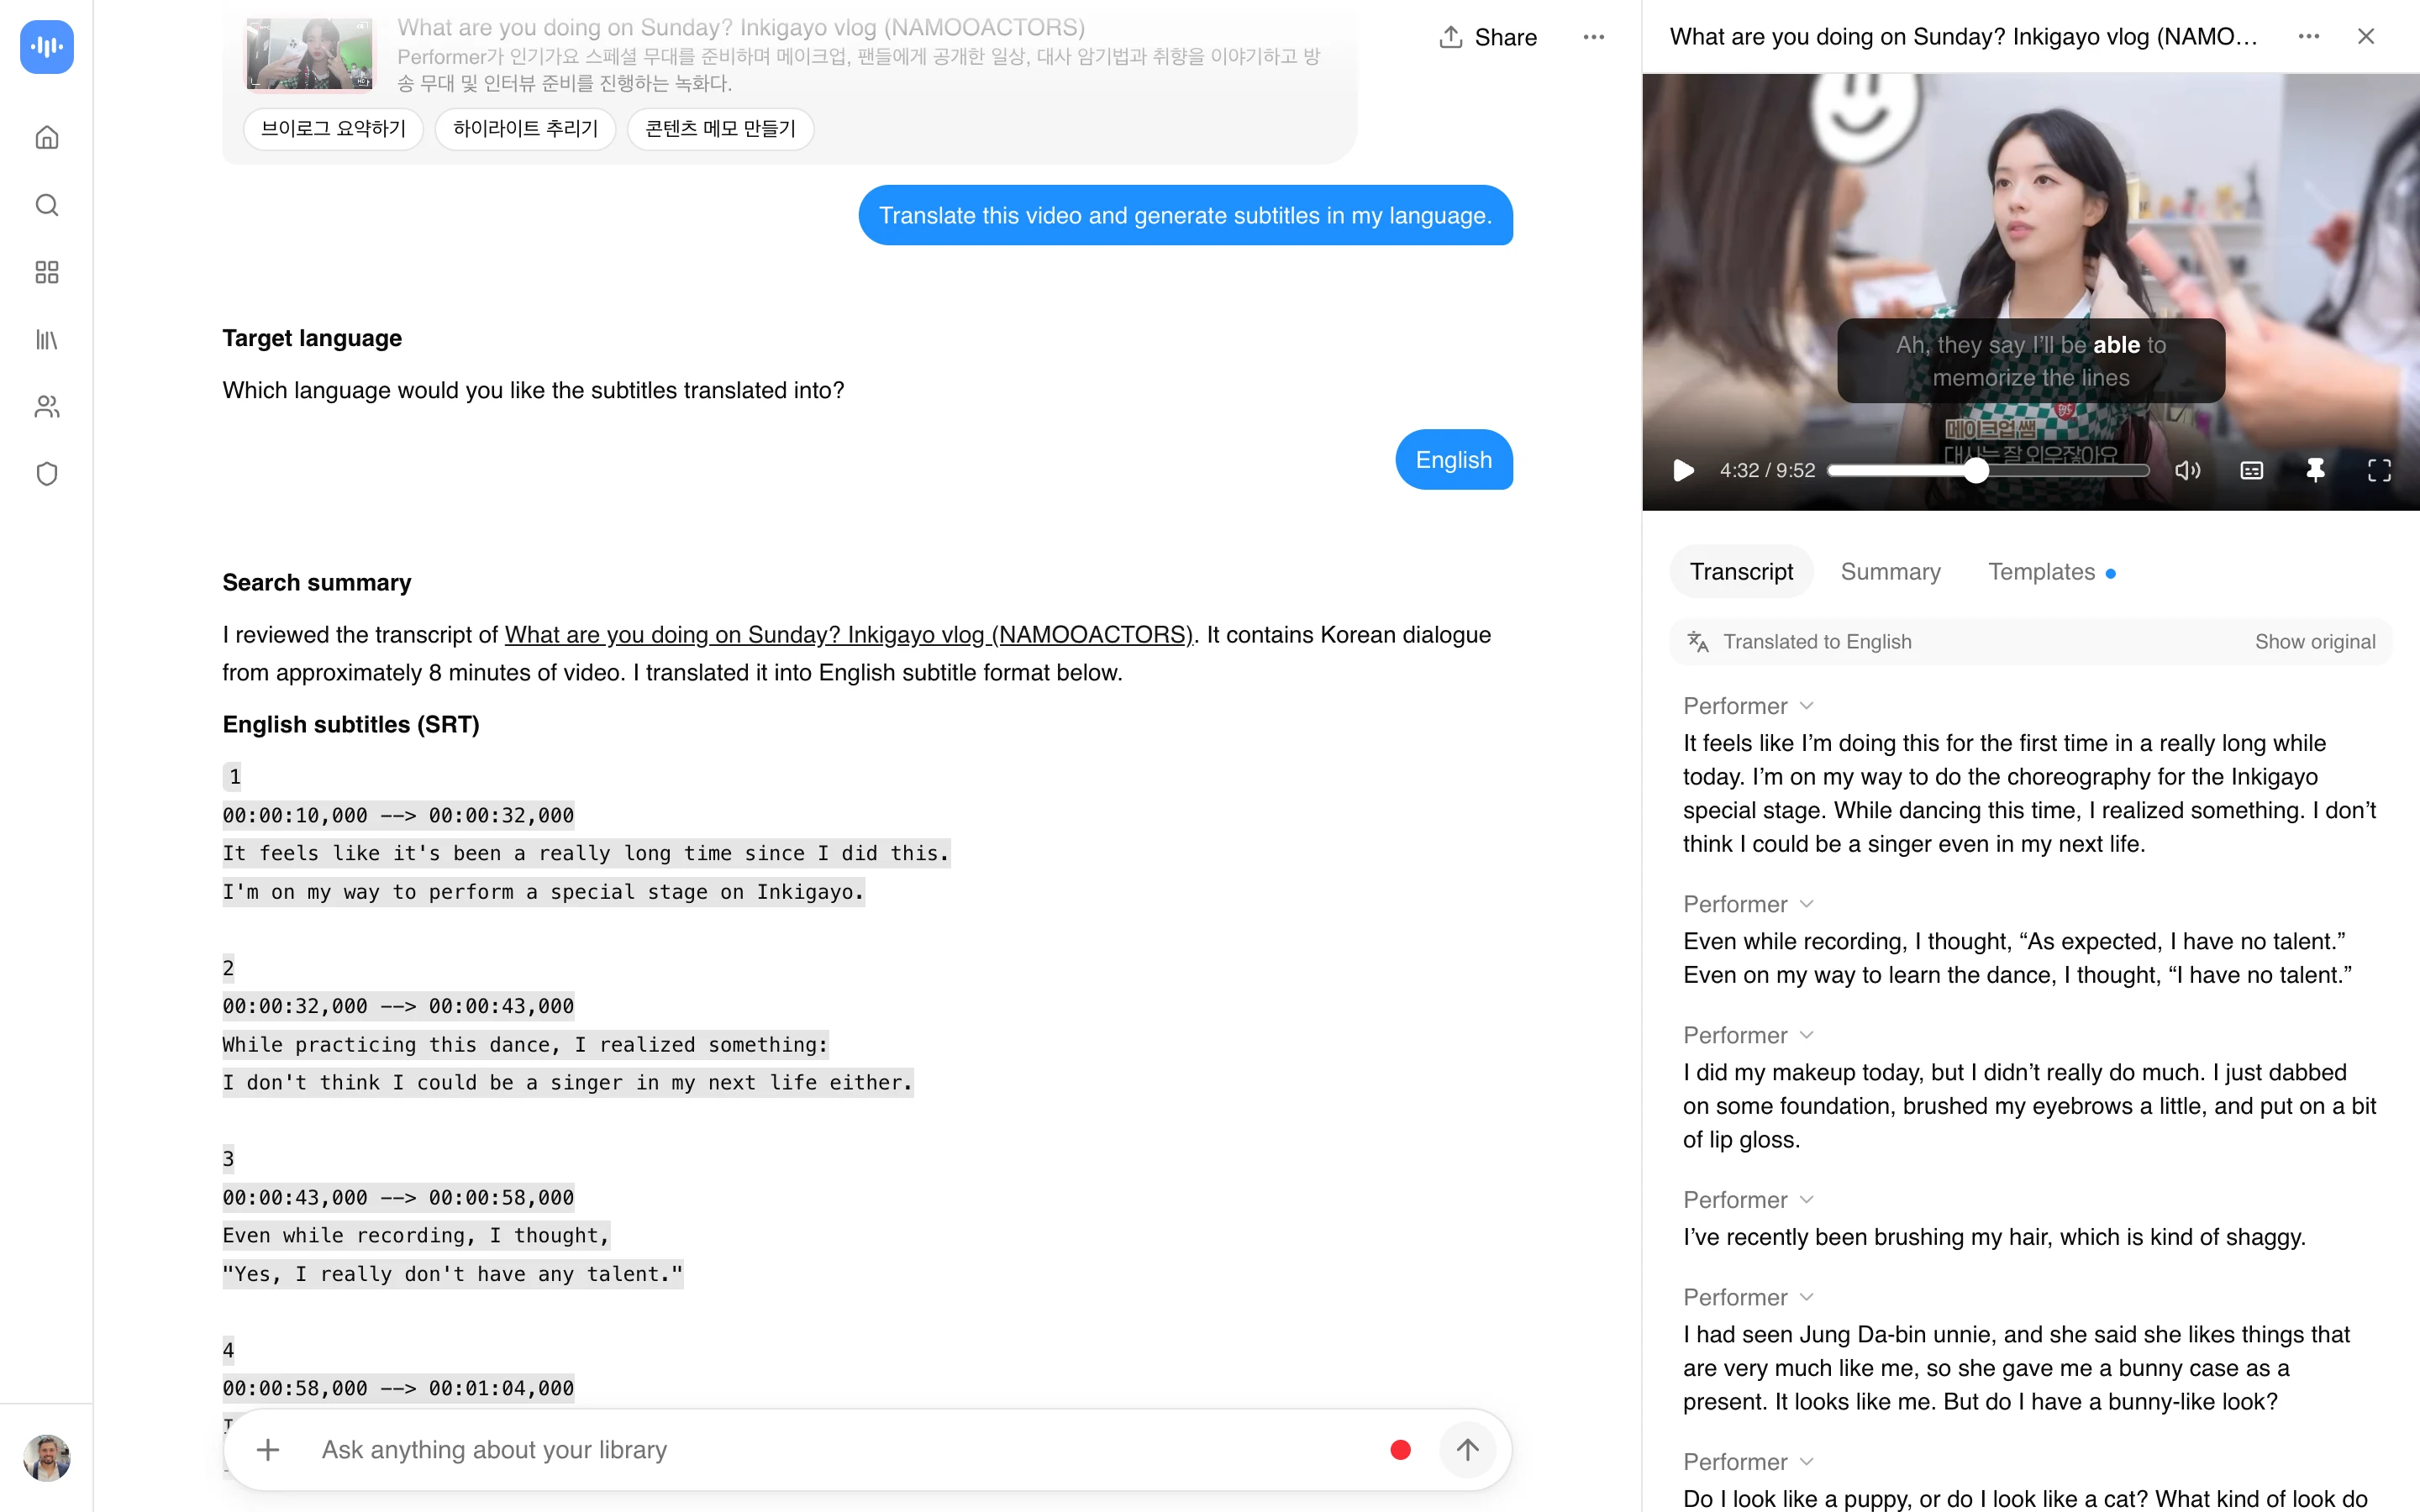The width and height of the screenshot is (2420, 1512).
Task: Toggle video captions
Action: point(2251,471)
